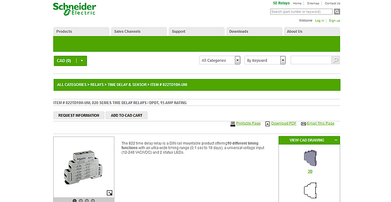The image size is (391, 202).
Task: Click the top search magnifier button
Action: (337, 11)
